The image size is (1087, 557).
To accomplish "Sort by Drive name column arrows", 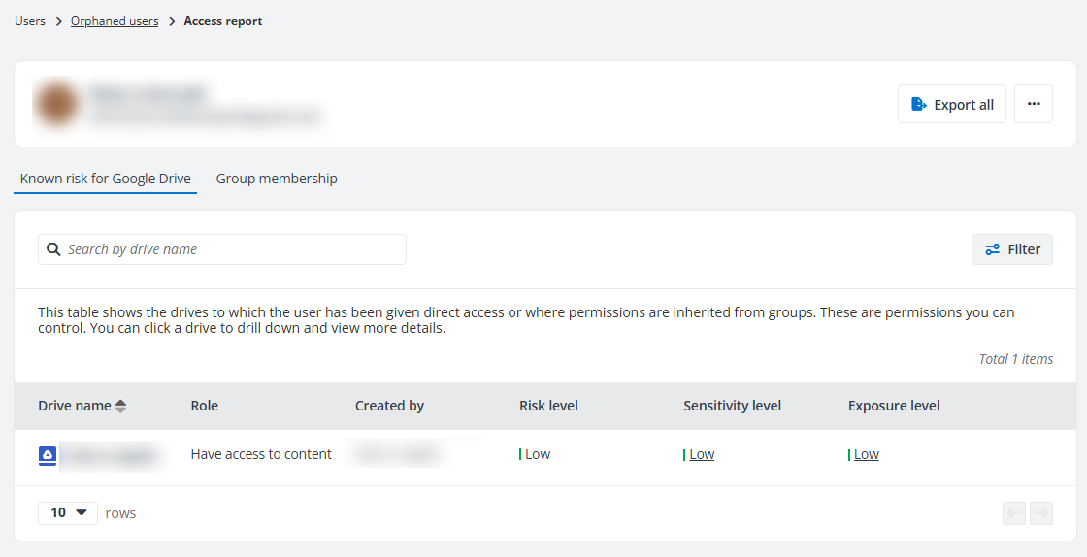I will click(x=120, y=406).
